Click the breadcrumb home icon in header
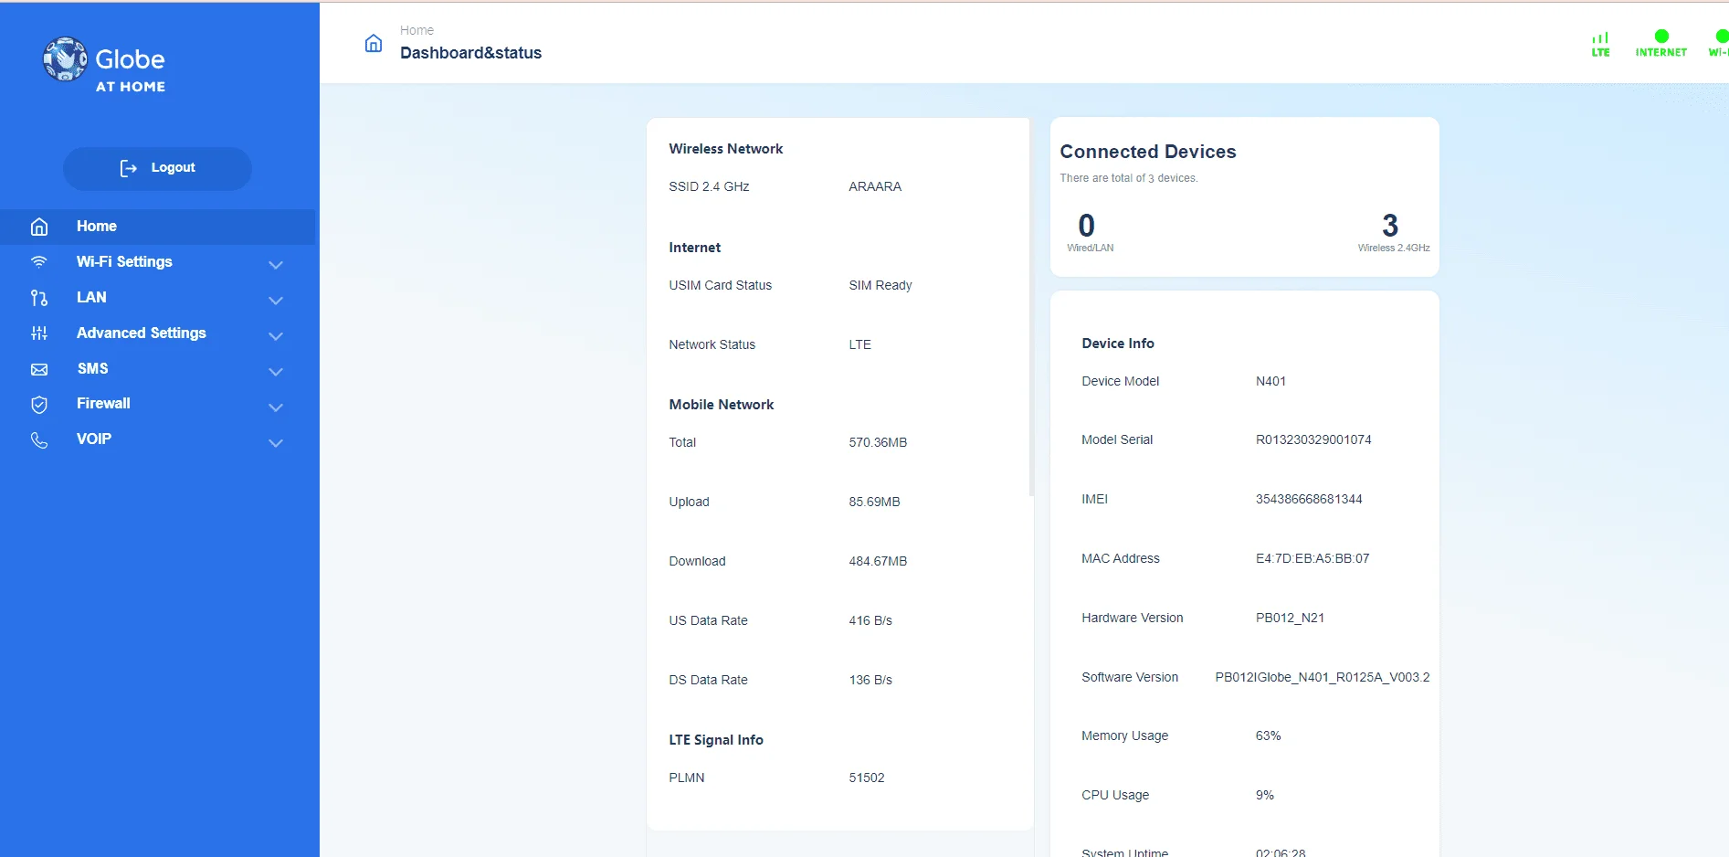This screenshot has width=1729, height=857. click(x=374, y=43)
